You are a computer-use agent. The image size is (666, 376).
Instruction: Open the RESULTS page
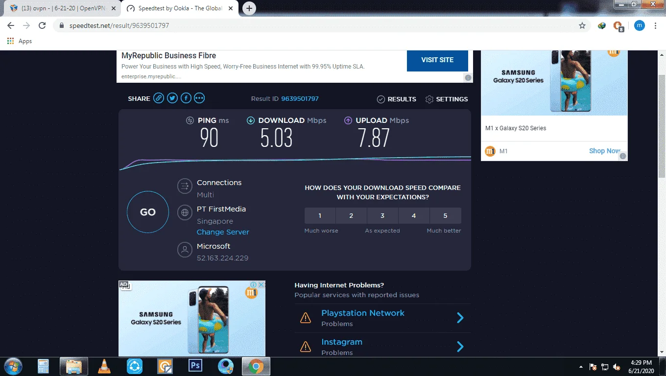397,99
